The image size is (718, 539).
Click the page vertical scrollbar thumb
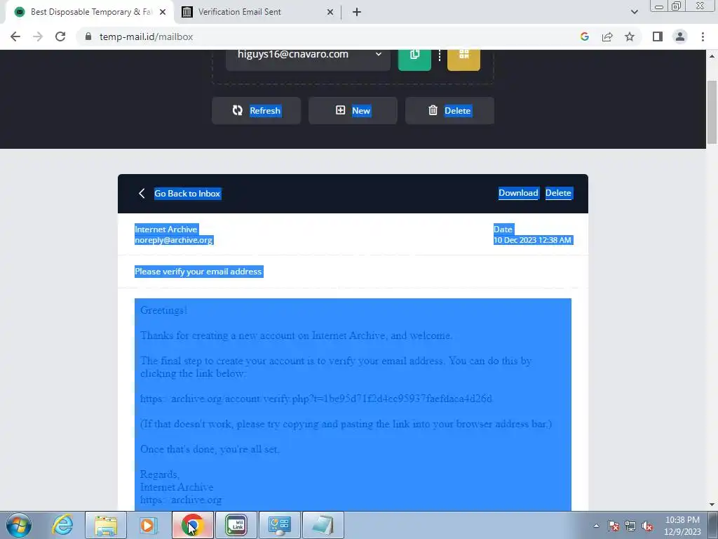712,112
